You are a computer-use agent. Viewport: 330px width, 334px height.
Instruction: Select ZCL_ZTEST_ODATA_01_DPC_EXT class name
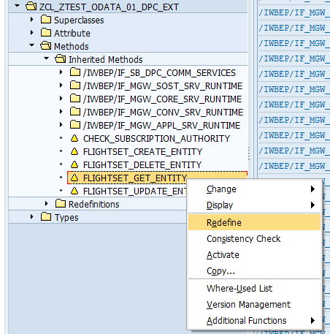coord(109,7)
